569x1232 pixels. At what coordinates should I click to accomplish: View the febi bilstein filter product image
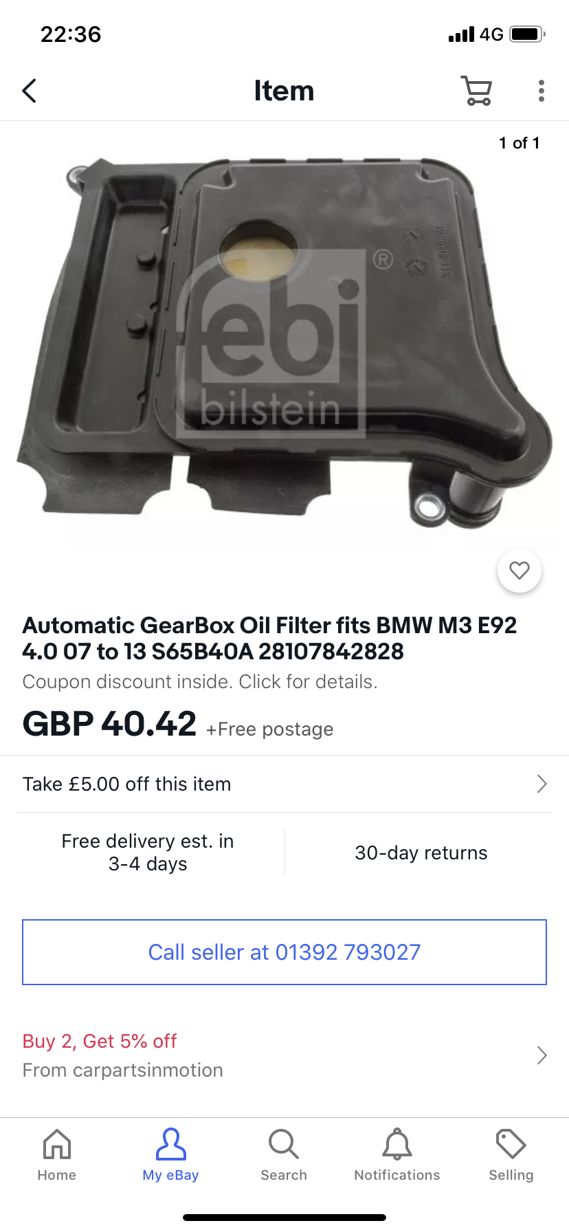point(284,344)
